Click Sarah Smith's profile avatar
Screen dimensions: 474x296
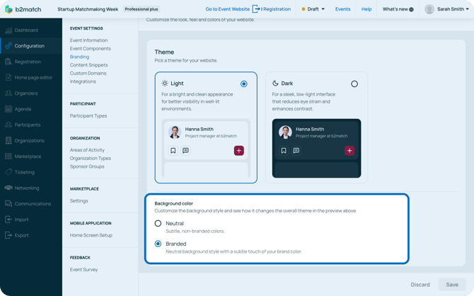[429, 9]
